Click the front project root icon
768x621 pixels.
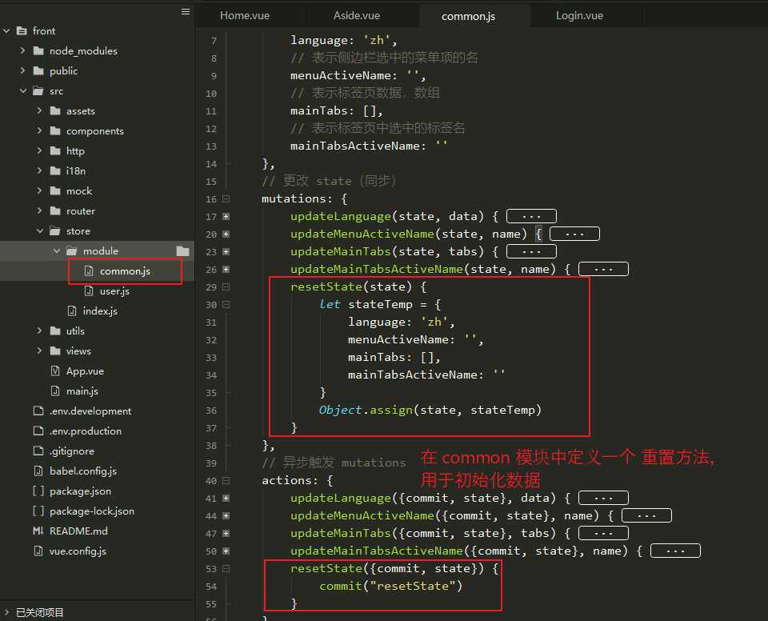click(x=22, y=31)
